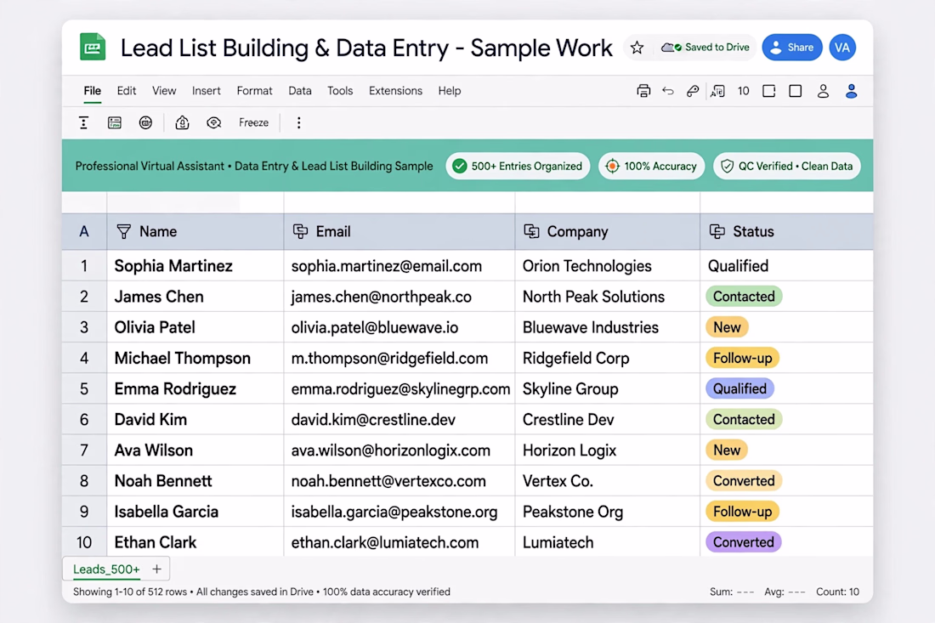This screenshot has width=935, height=623.
Task: Open the three-dot more options menu
Action: pos(298,122)
